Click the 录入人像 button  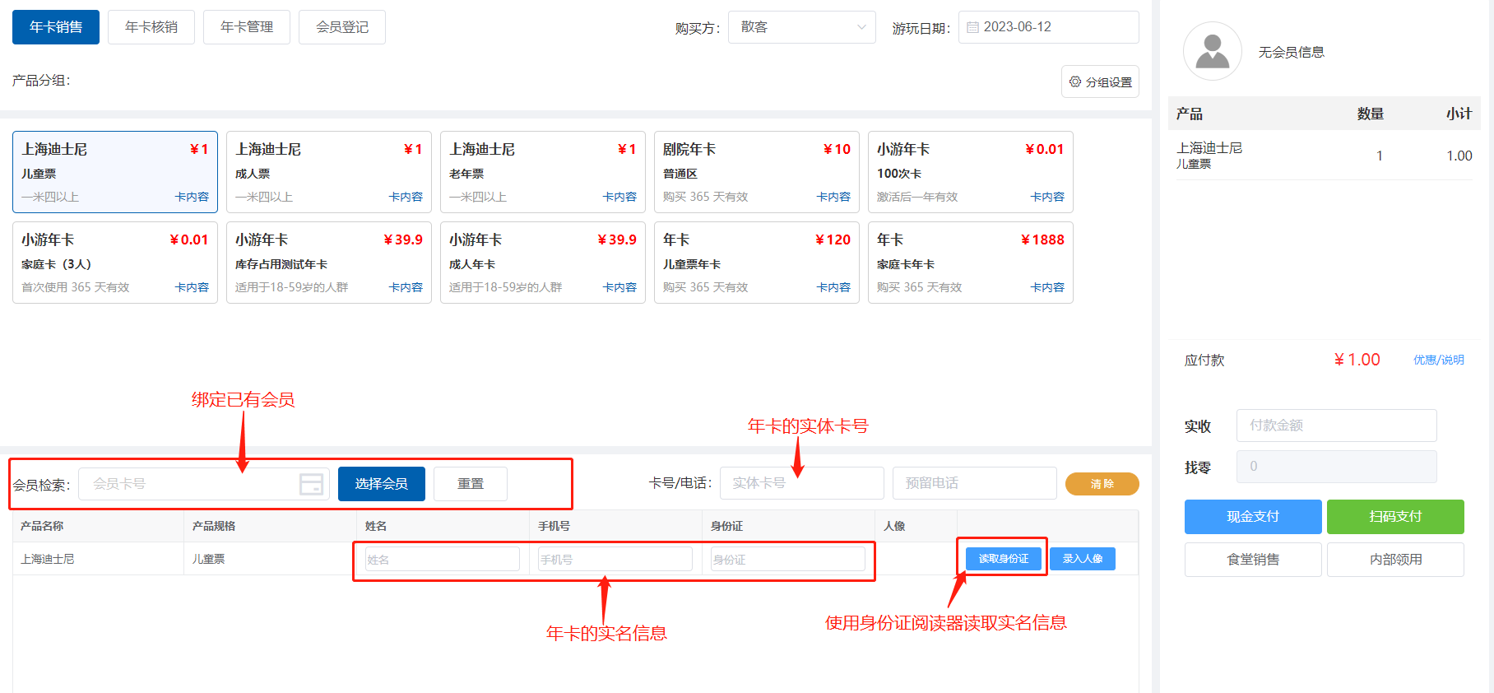click(1083, 559)
